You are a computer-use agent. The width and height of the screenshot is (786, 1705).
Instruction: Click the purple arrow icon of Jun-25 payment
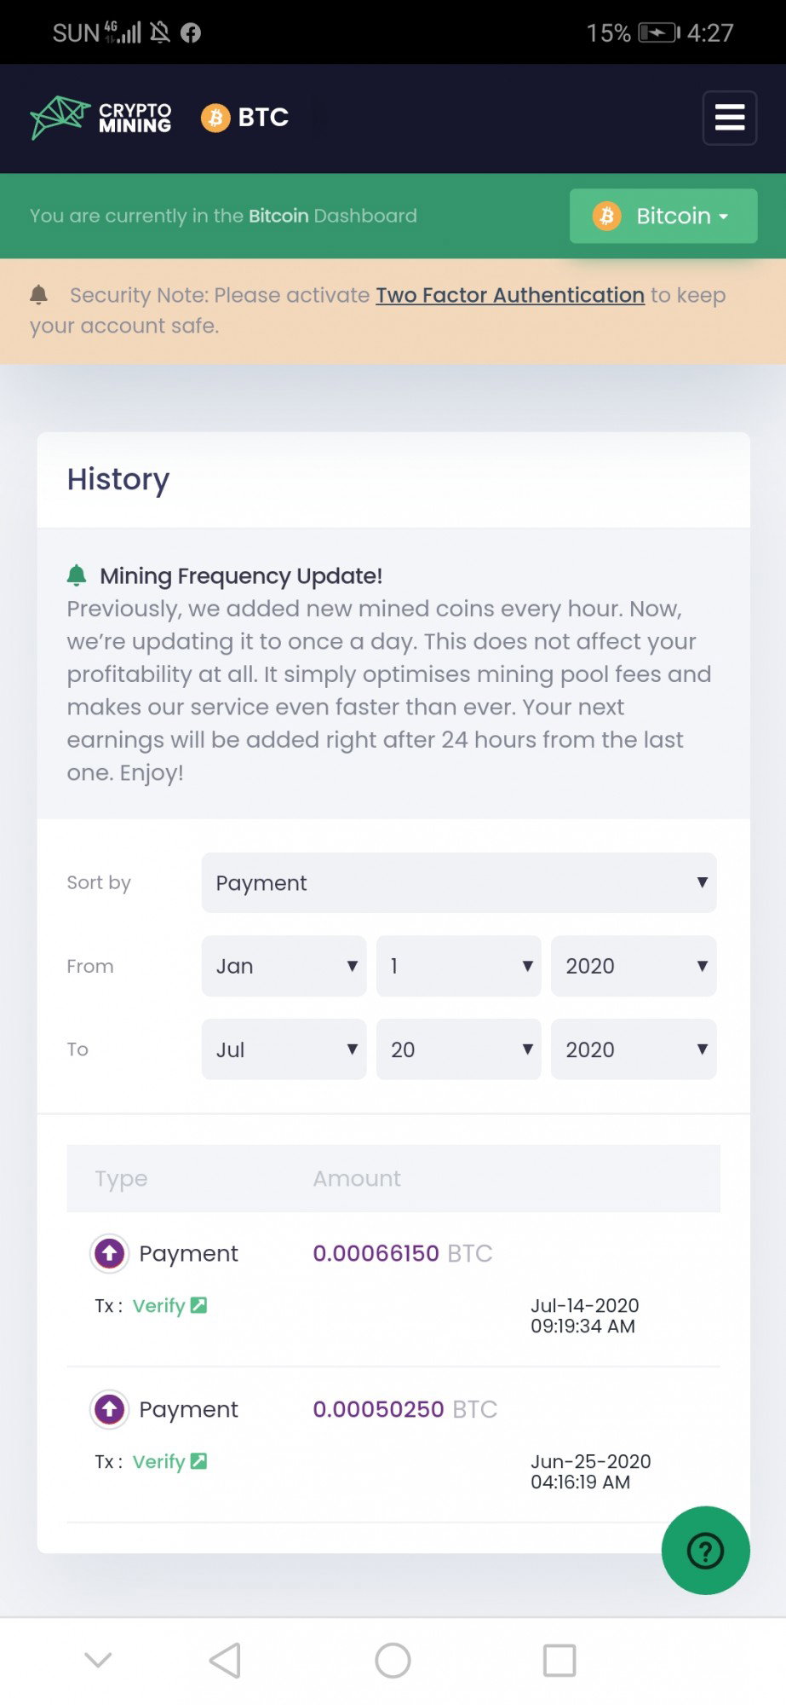[109, 1409]
